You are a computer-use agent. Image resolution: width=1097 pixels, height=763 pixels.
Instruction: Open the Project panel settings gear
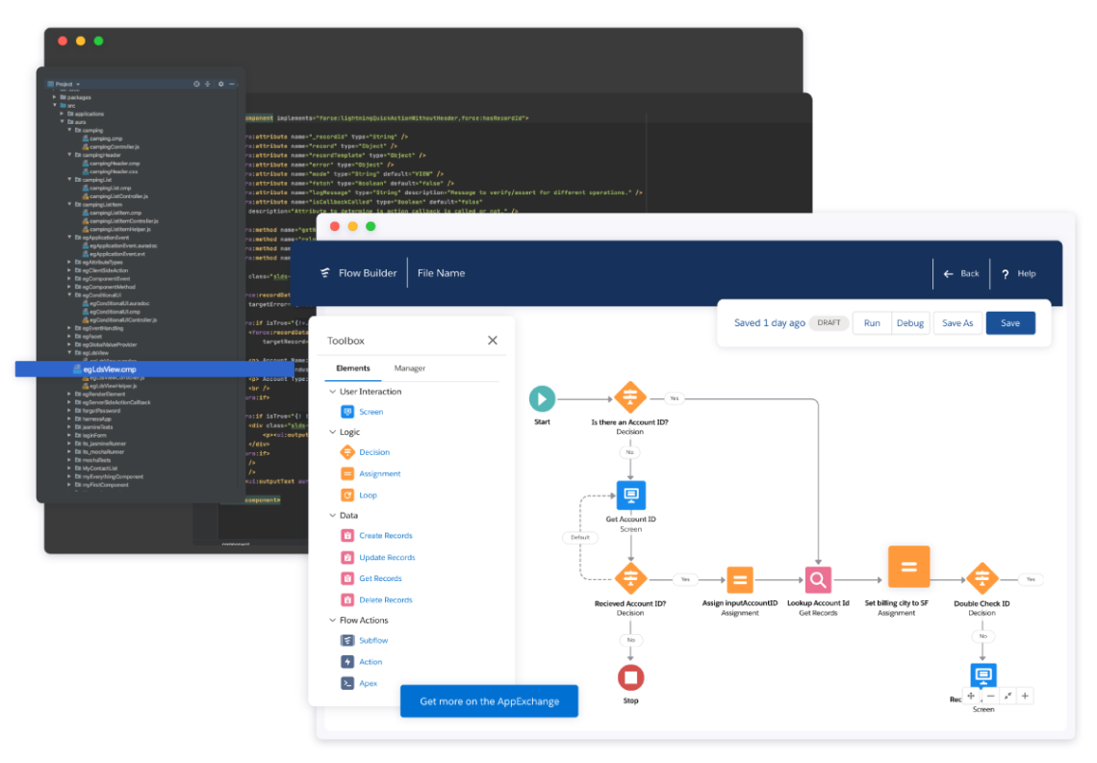coord(221,85)
